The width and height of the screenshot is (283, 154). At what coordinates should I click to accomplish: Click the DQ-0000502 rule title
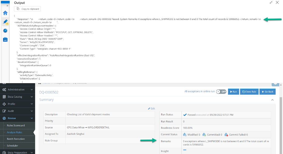pyautogui.click(x=49, y=92)
